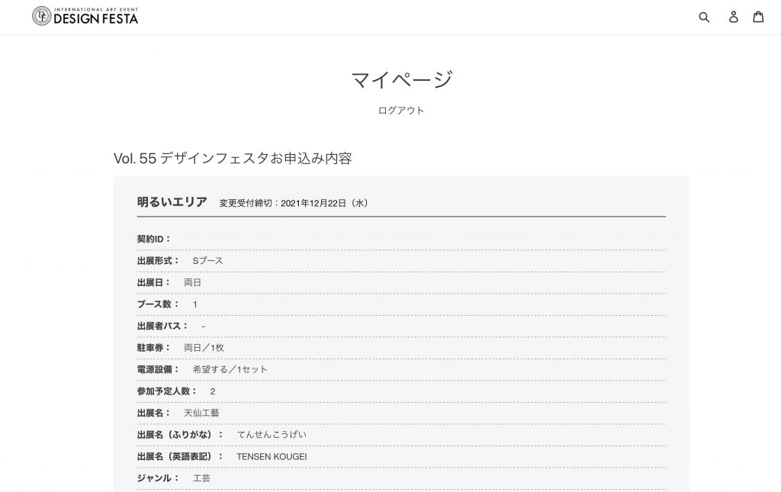
Task: Select the Vol. 55 デザインフェスタお申込み内容 heading
Action: [233, 159]
